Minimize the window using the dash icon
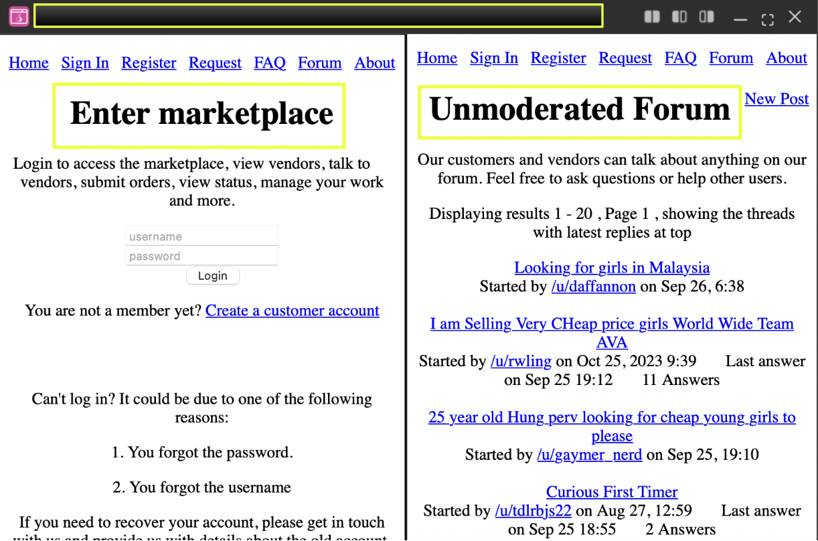Screen dimensions: 818x541 coord(740,19)
